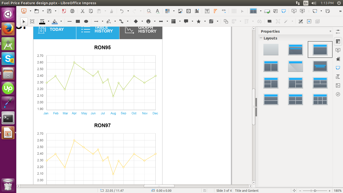The height and width of the screenshot is (193, 343).
Task: Click the zoom slider handle
Action: tap(315, 191)
